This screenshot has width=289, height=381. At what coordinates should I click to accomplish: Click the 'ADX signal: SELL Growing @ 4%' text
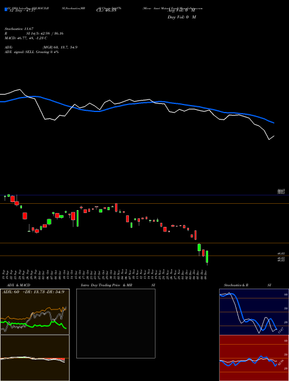point(32,52)
